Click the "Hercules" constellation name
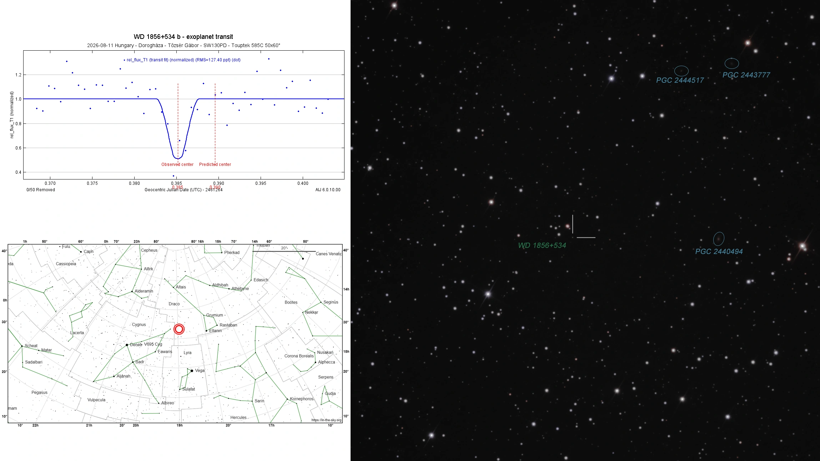 [x=238, y=417]
